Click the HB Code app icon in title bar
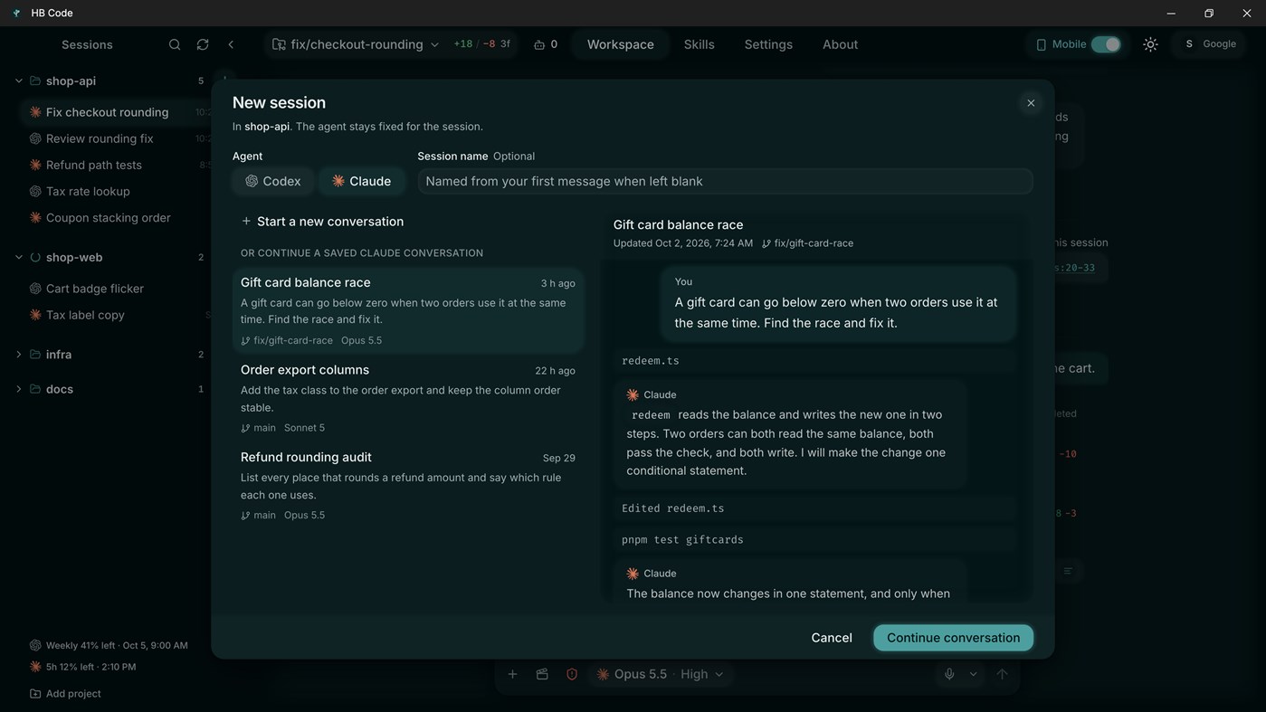This screenshot has width=1266, height=712. [x=16, y=13]
